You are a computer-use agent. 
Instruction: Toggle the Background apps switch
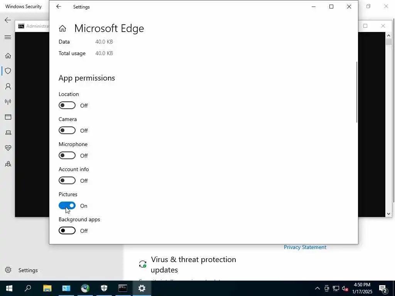67,230
